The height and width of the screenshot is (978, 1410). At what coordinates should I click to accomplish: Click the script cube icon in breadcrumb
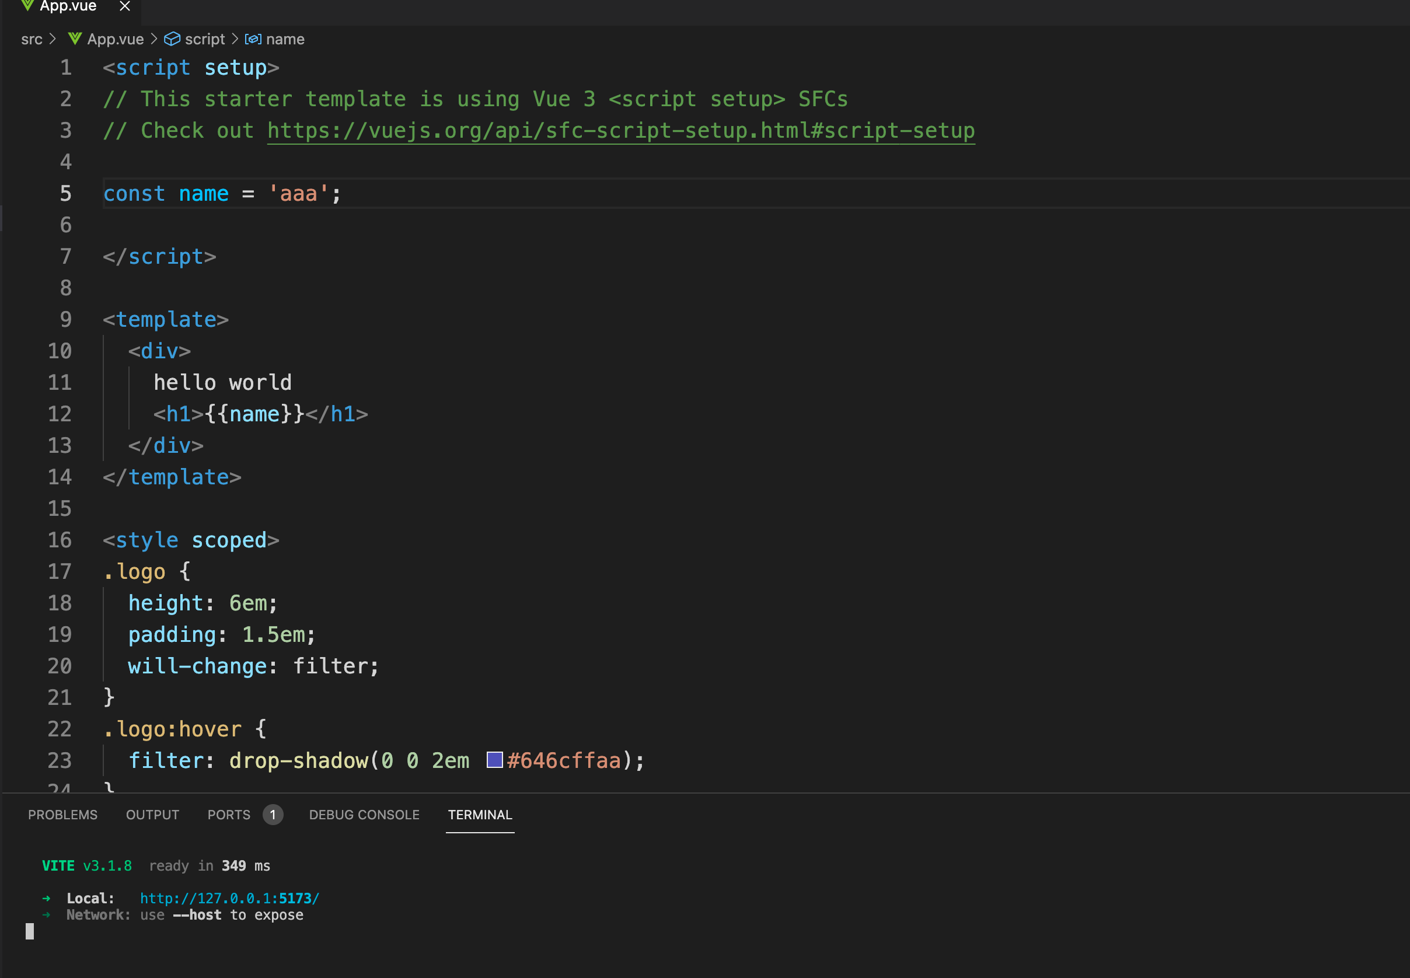click(x=172, y=39)
